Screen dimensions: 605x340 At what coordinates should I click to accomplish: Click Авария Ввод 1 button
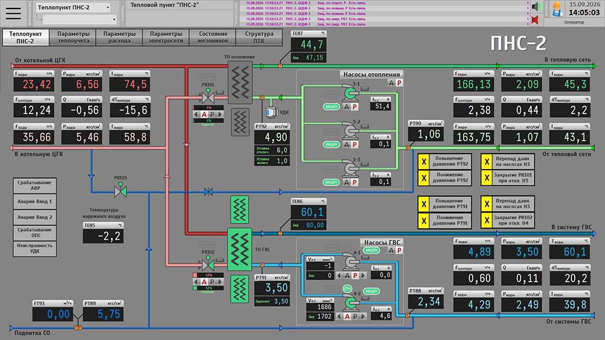click(34, 201)
